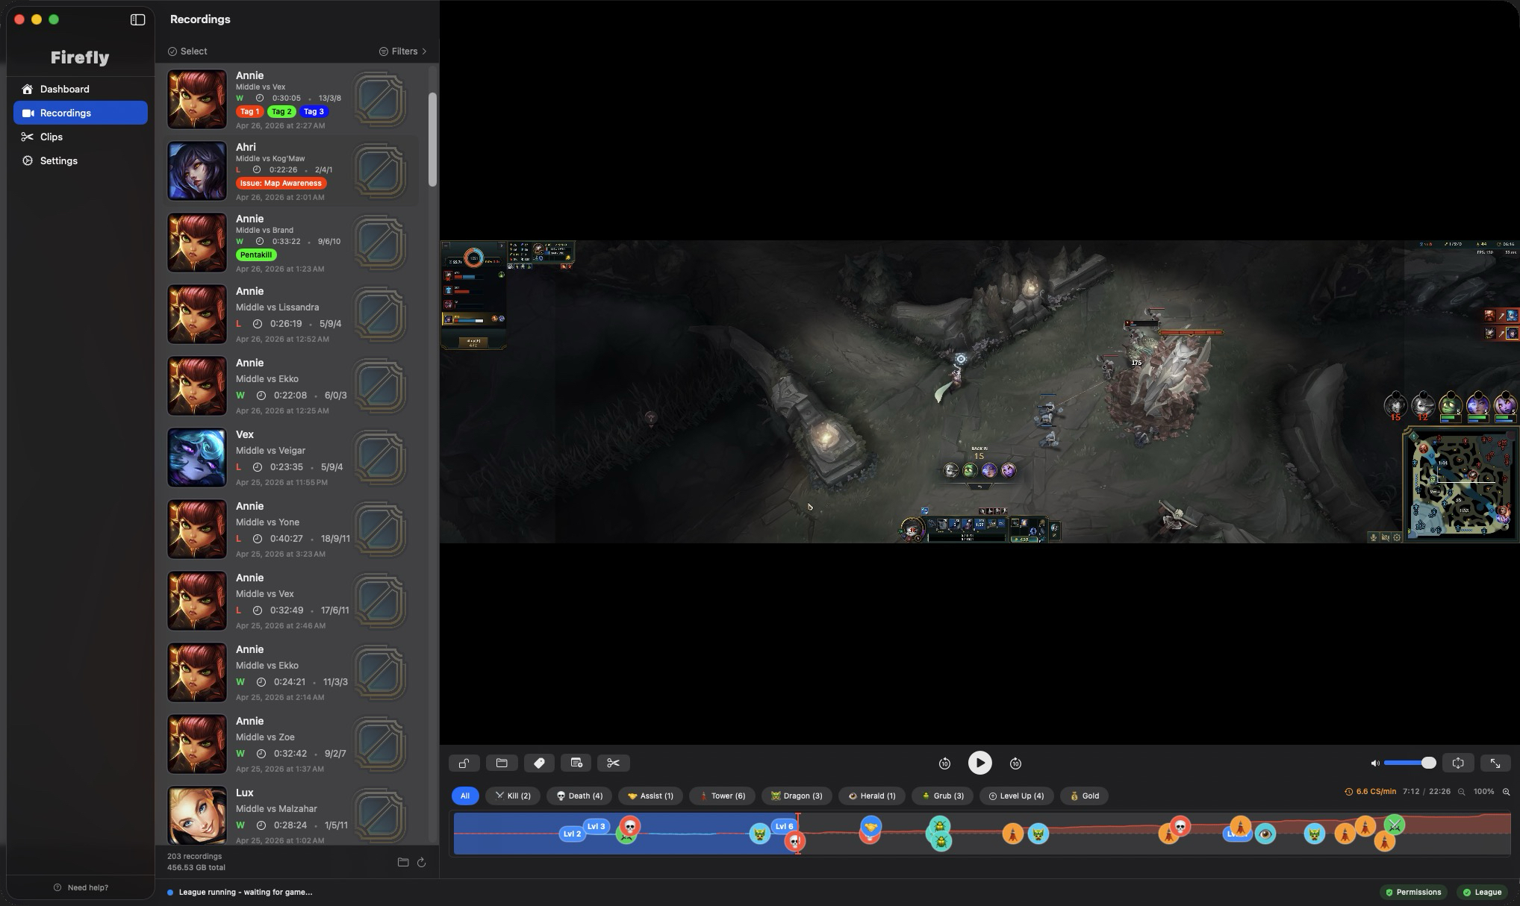Viewport: 1520px width, 906px height.
Task: Open the Settings page
Action: tap(81, 160)
